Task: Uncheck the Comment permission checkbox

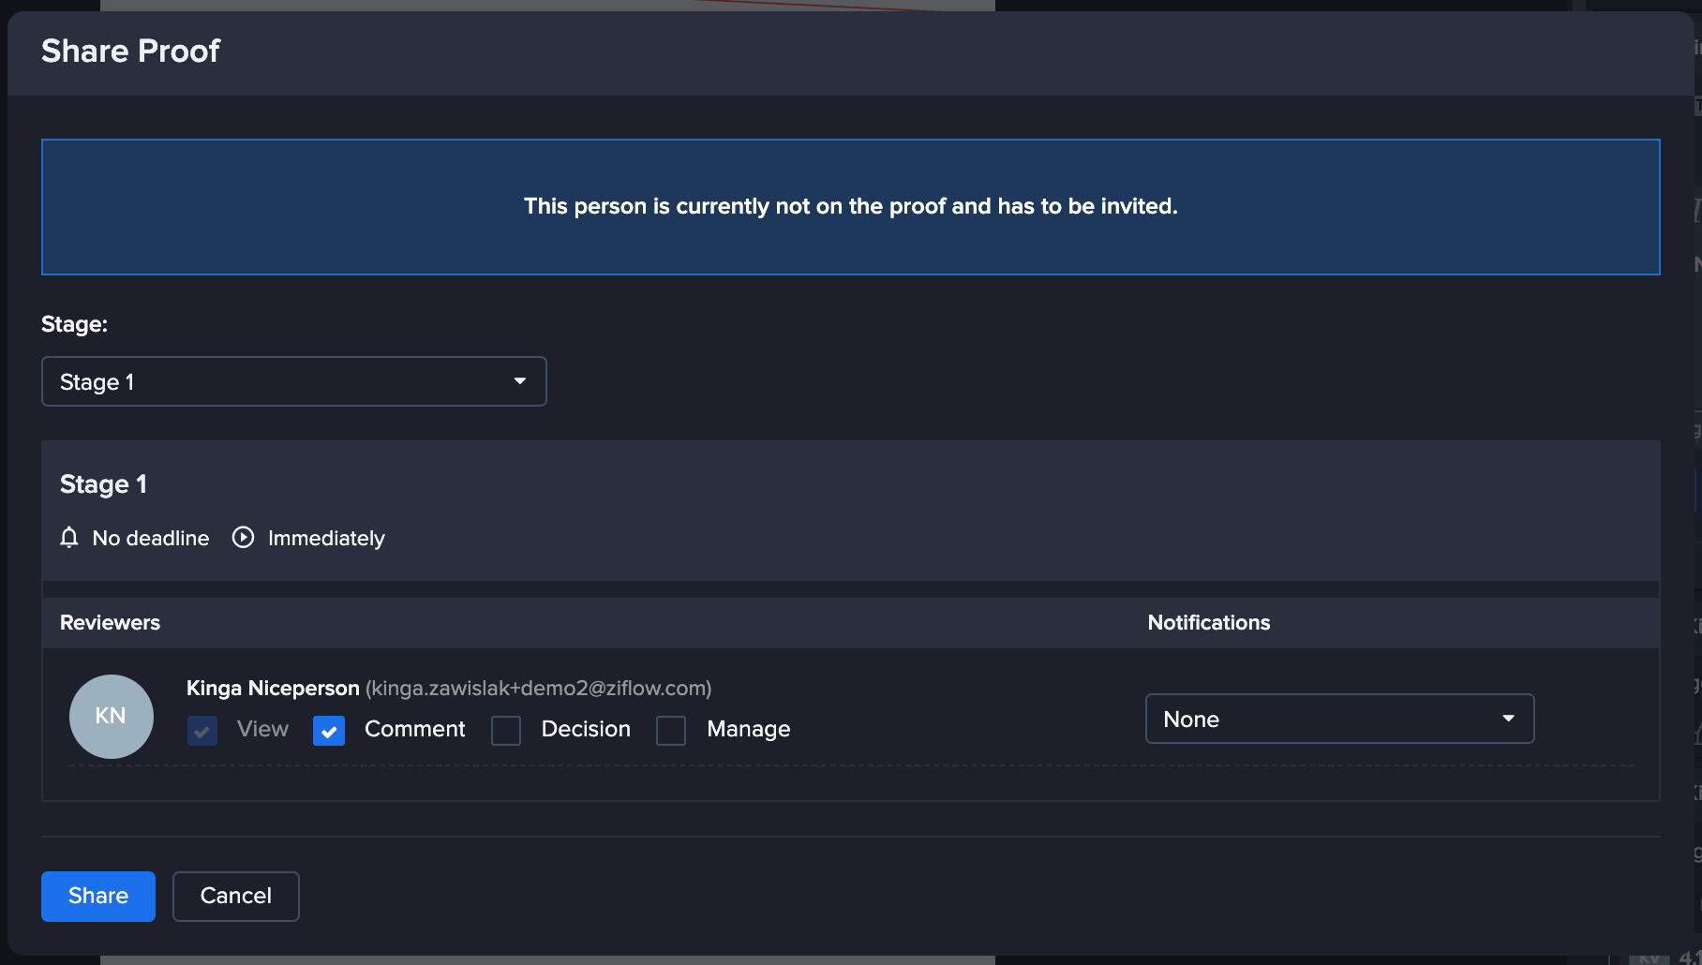Action: [x=329, y=730]
